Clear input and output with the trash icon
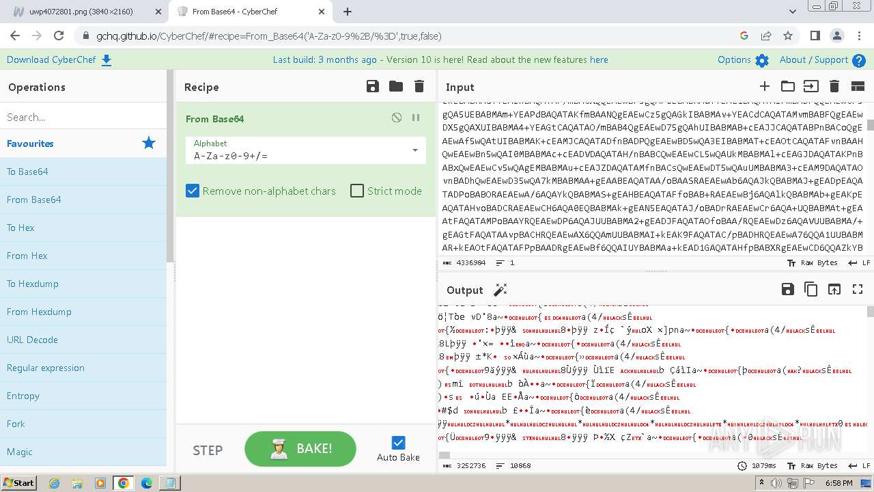The image size is (874, 492). (x=834, y=86)
